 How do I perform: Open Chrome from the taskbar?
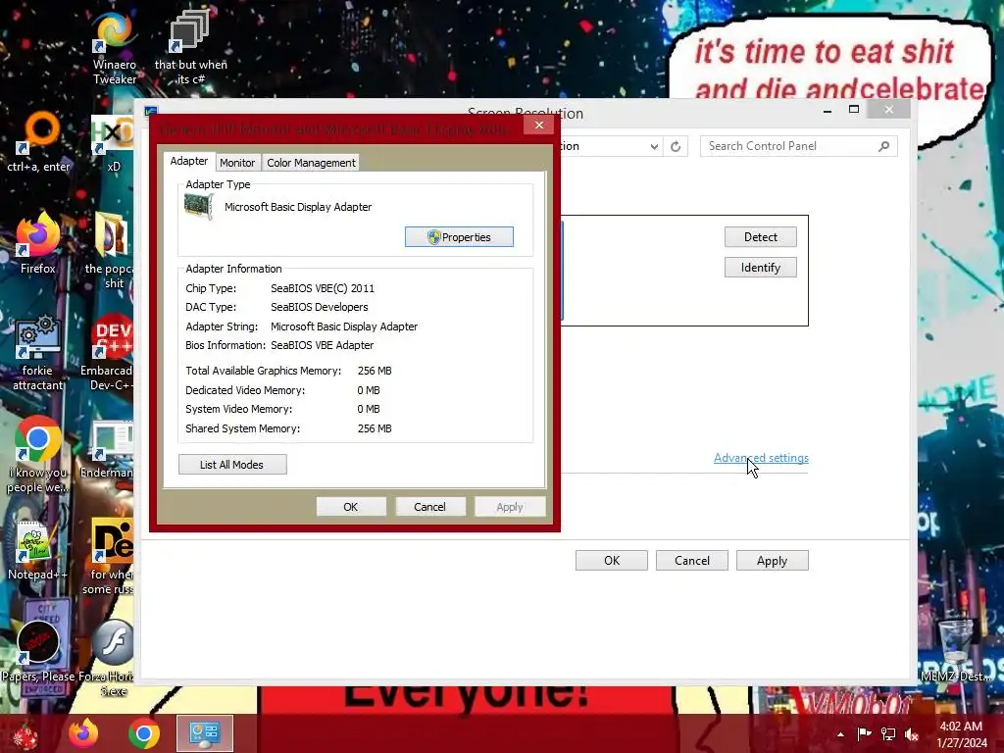coord(144,733)
